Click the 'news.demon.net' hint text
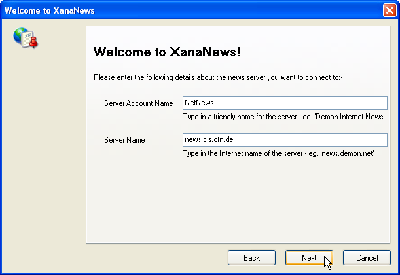This screenshot has width=400, height=275. (279, 153)
